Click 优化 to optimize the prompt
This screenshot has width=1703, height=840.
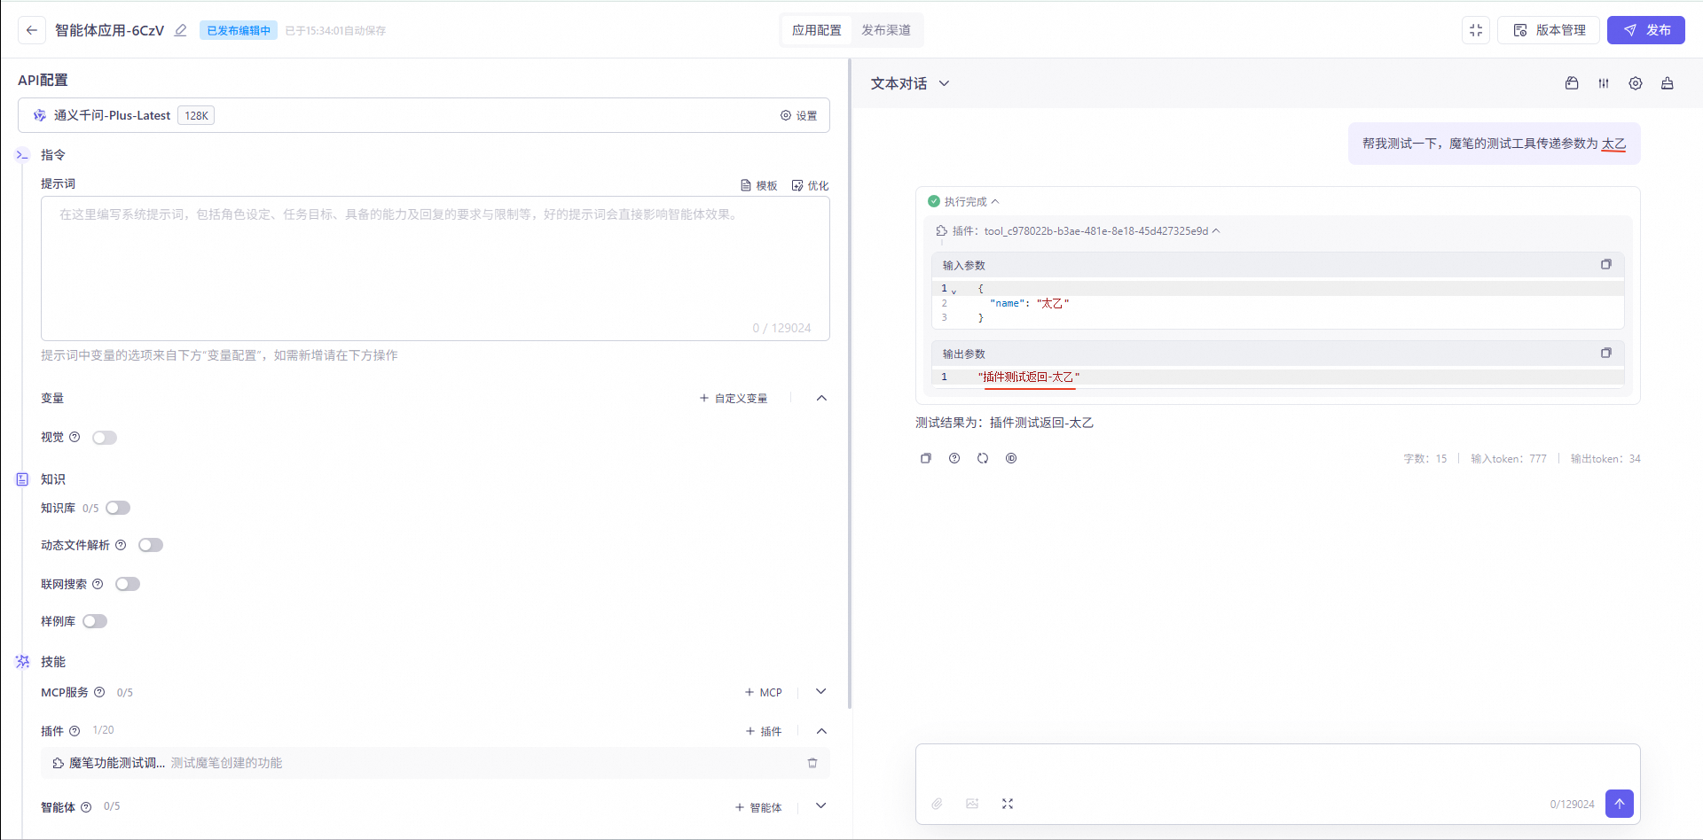[x=811, y=185]
